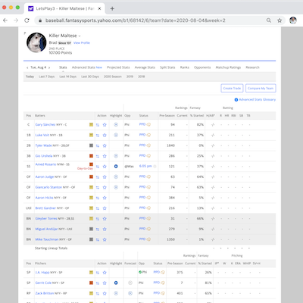
Task: Select the 2020 Season filter
Action: pyautogui.click(x=113, y=77)
